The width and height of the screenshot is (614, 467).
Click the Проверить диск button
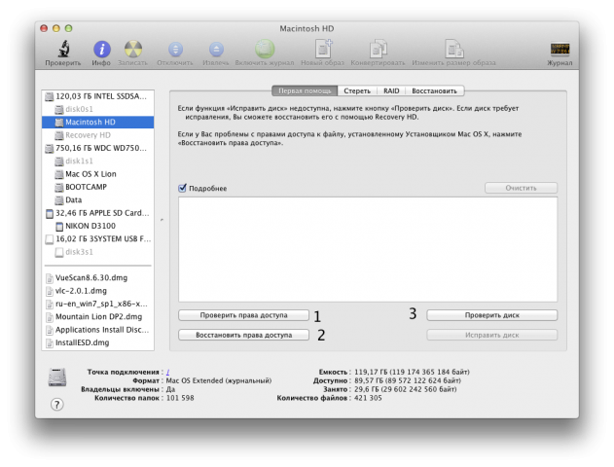click(491, 315)
